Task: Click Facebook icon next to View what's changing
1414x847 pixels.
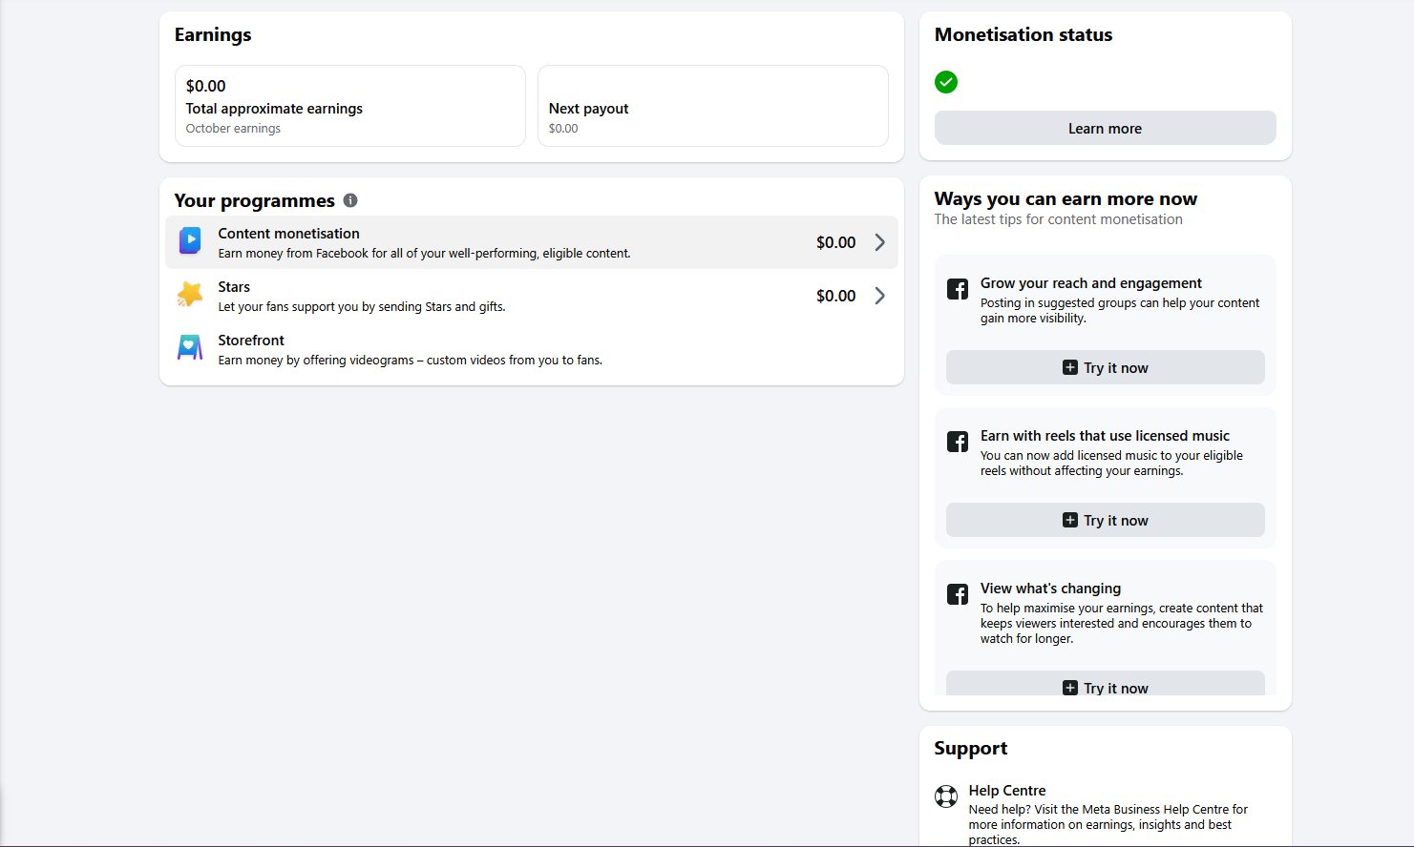Action: pyautogui.click(x=958, y=594)
